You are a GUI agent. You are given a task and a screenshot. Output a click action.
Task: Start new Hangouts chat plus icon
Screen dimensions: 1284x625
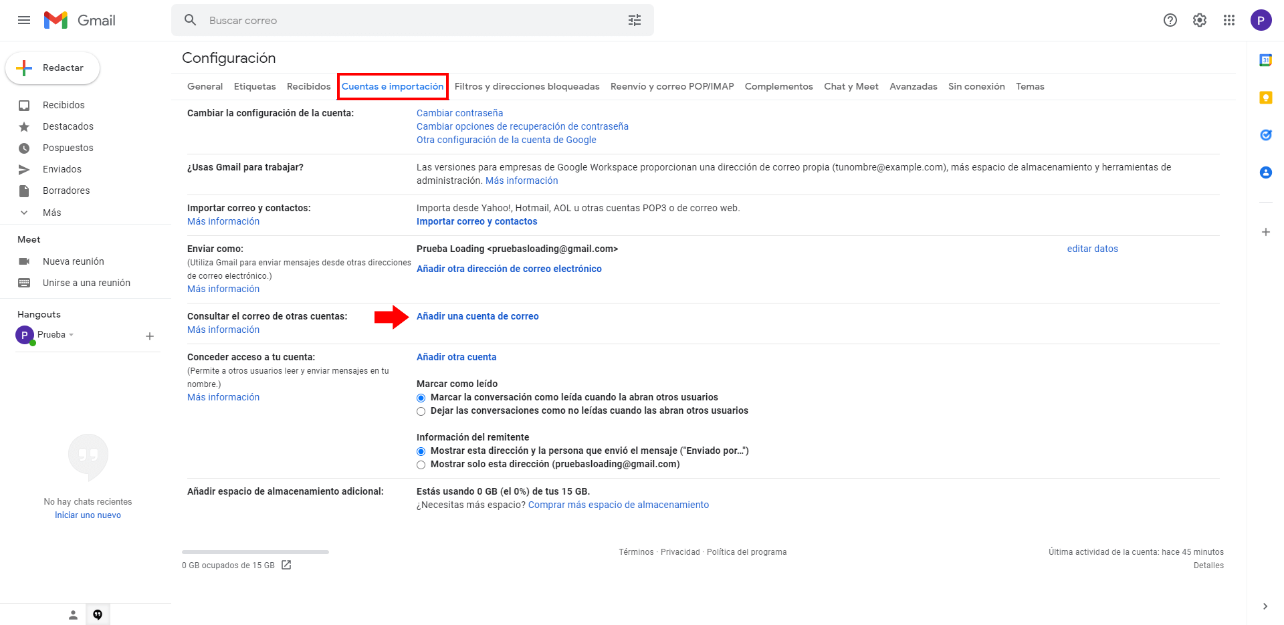pyautogui.click(x=150, y=336)
